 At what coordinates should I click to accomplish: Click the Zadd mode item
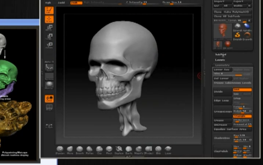click(x=61, y=3)
